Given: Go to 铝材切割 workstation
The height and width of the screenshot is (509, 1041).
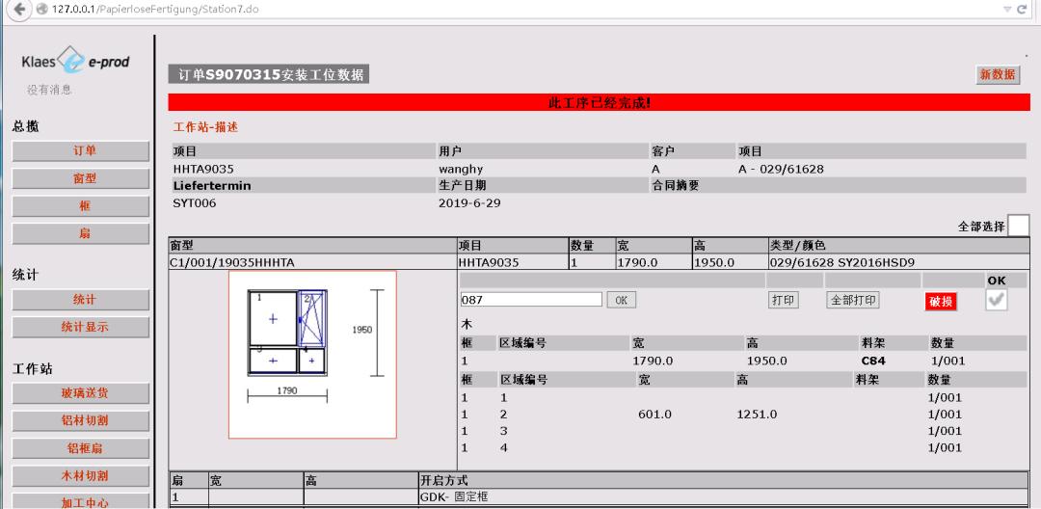Looking at the screenshot, I should point(81,420).
